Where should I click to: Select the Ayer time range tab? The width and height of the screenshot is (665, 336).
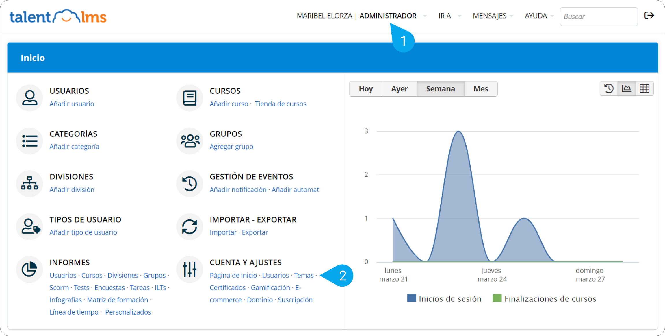400,89
